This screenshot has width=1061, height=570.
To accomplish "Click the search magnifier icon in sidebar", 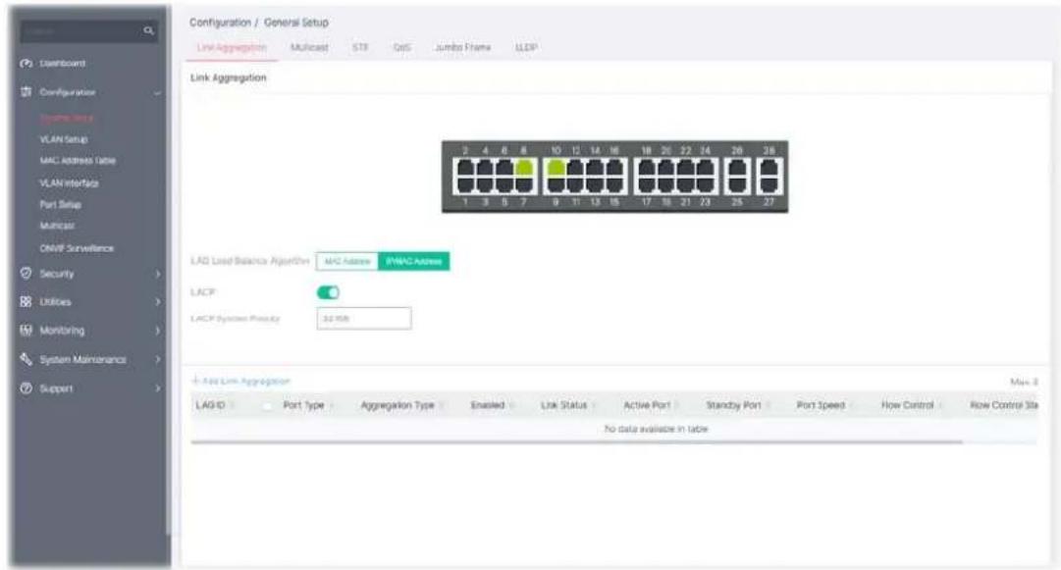I will [148, 30].
